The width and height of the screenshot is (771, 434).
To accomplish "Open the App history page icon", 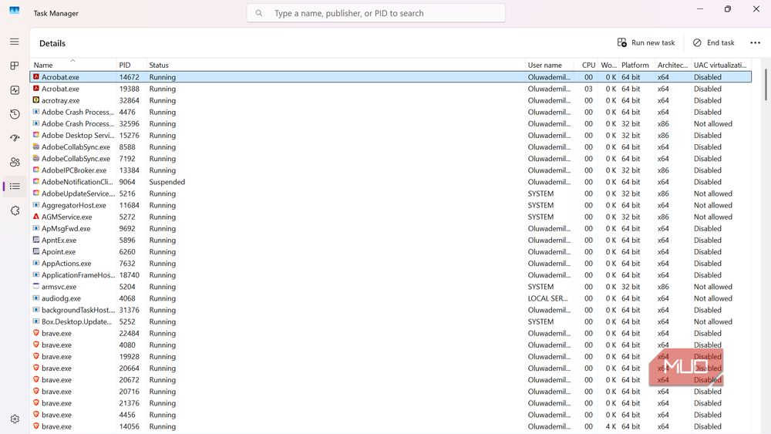I will click(x=15, y=114).
